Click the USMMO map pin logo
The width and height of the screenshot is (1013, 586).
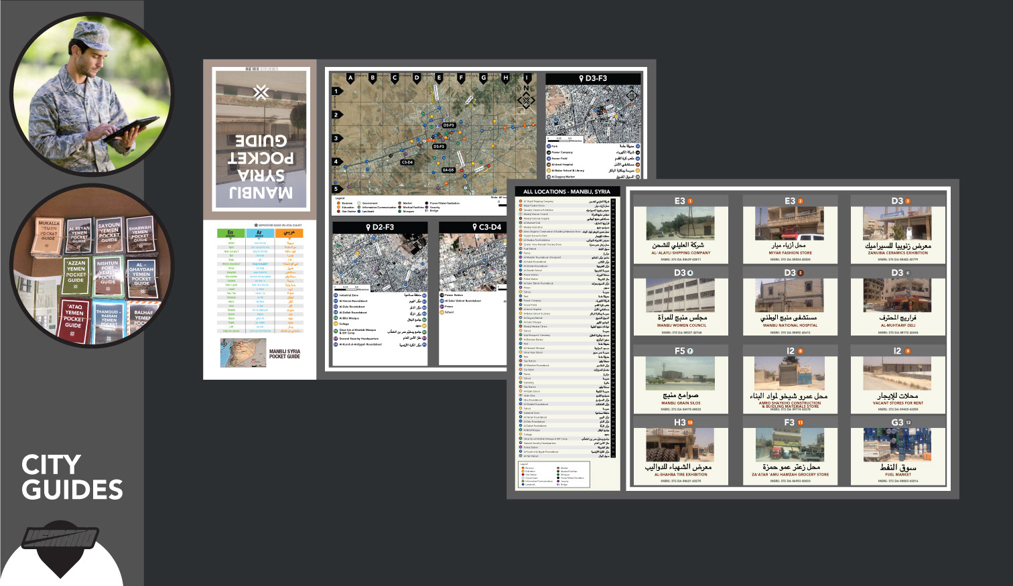coord(61,549)
